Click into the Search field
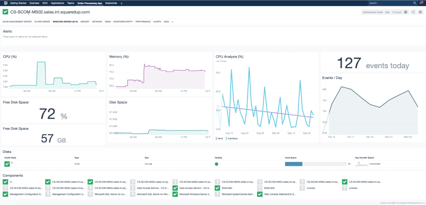The image size is (426, 205). pos(382,3)
